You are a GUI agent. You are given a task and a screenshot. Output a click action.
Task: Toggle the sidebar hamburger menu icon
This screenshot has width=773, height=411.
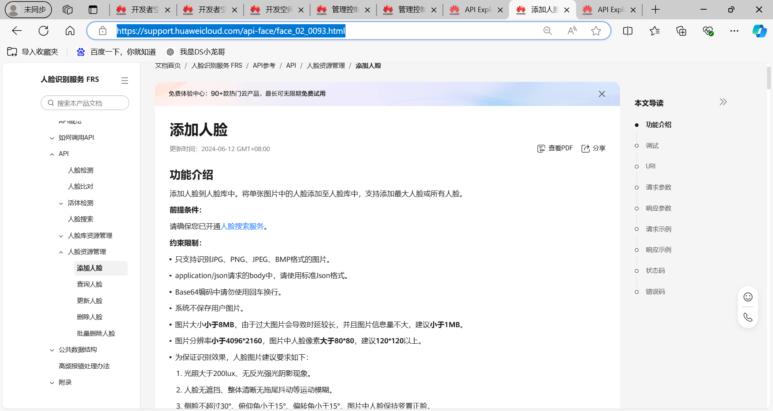(125, 81)
